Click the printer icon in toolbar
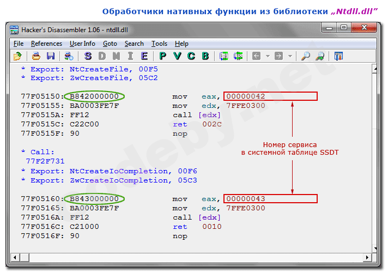Screen dimensions: 388x273 [x=37, y=56]
